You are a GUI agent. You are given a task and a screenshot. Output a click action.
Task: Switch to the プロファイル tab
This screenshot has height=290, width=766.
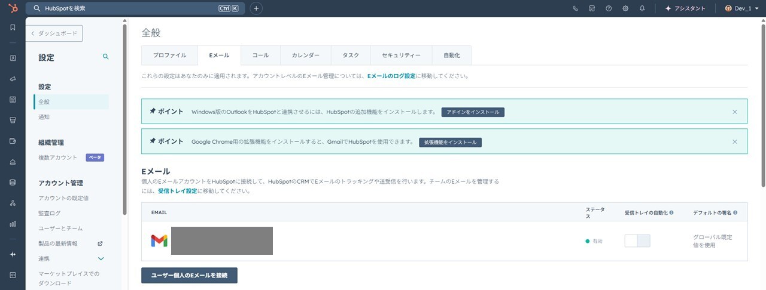169,55
